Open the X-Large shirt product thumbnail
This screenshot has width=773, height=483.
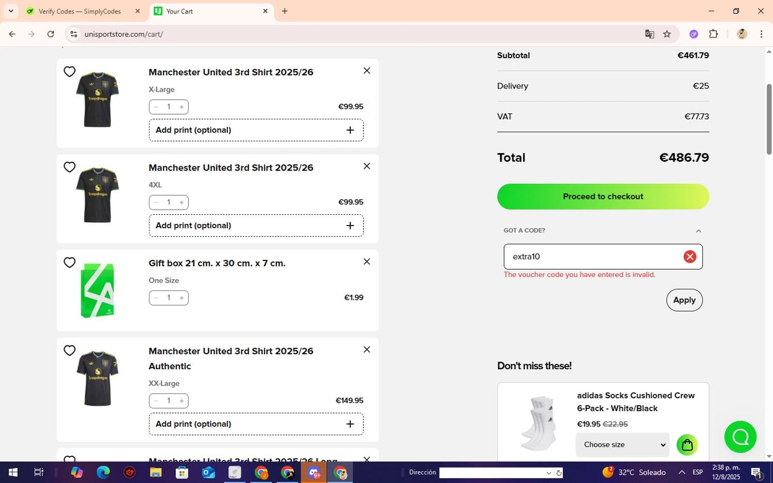pos(97,100)
